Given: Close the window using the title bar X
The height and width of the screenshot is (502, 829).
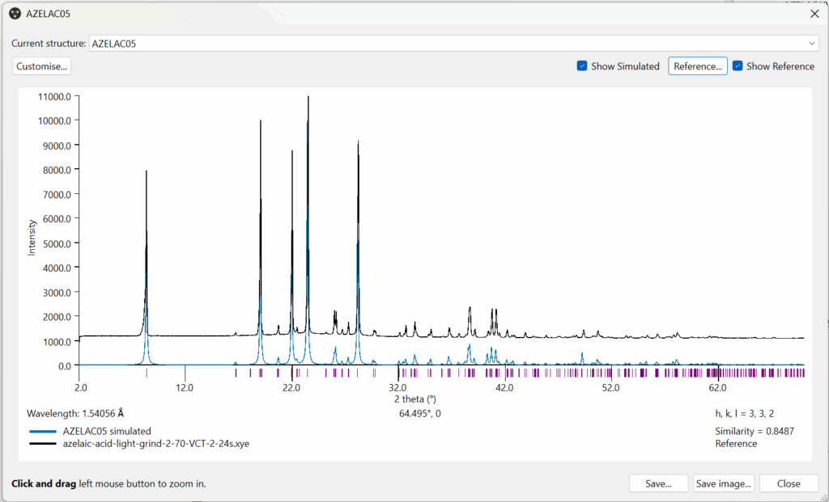Looking at the screenshot, I should pyautogui.click(x=814, y=14).
